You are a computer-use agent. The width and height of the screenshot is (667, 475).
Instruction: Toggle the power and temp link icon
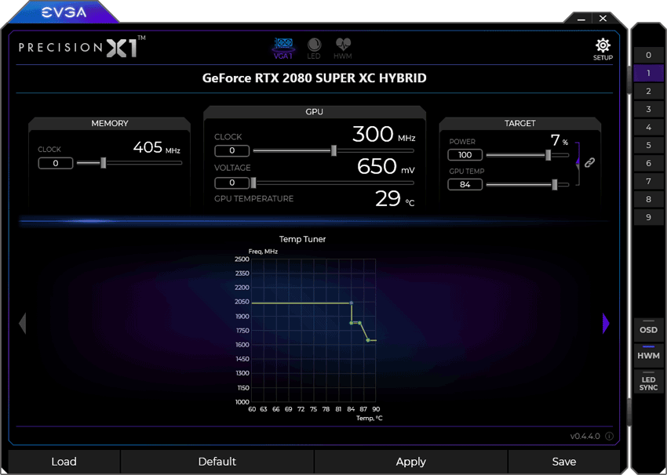click(x=589, y=162)
